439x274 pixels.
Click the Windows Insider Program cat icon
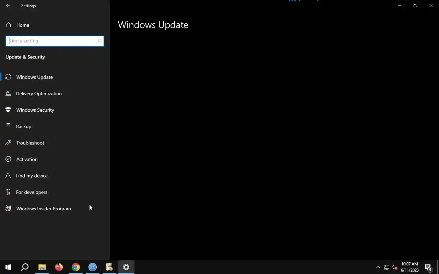pyautogui.click(x=8, y=209)
